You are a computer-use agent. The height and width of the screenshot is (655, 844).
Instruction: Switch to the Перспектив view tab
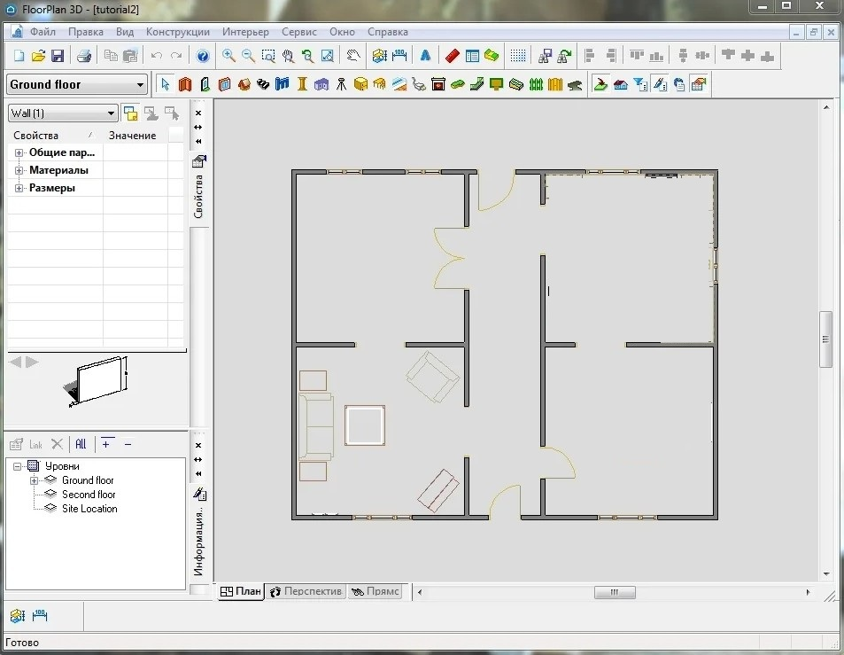pos(306,591)
